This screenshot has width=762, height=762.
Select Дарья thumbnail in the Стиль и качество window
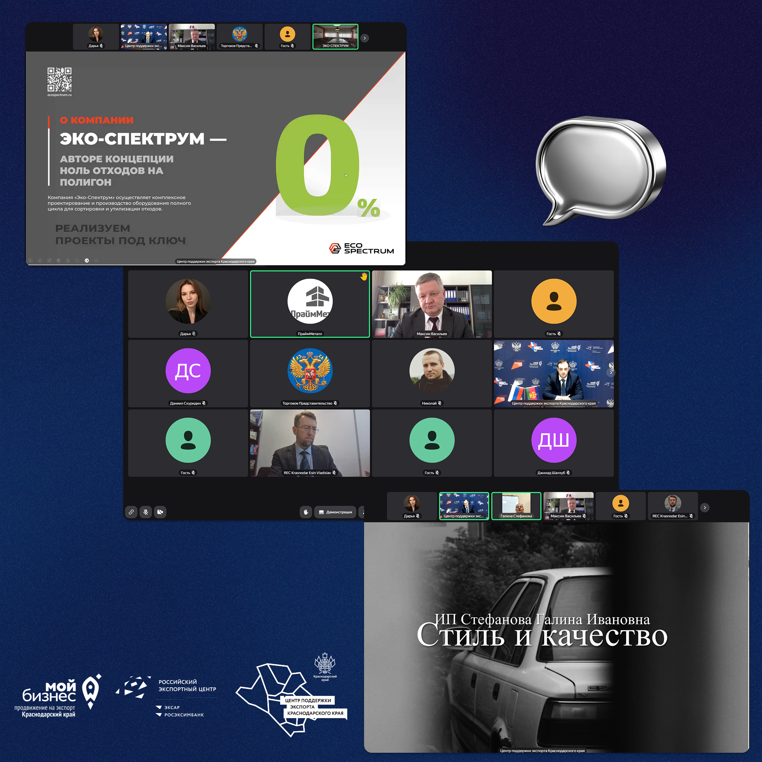(412, 506)
